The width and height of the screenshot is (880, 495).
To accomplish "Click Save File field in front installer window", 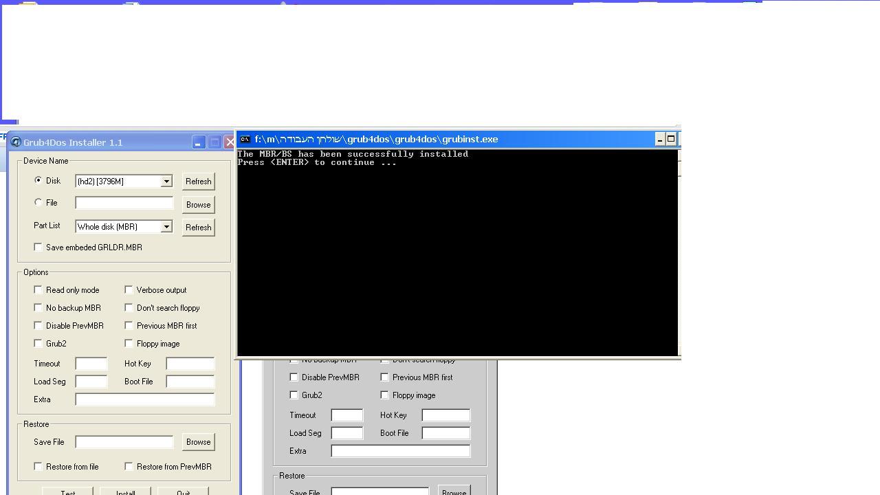I will coord(124,442).
